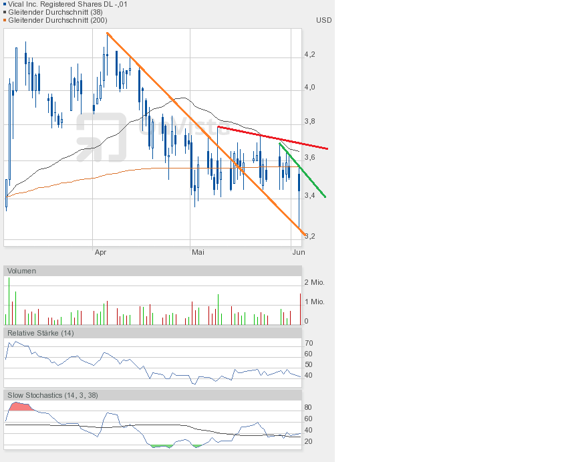
Task: Click the 3,4 price axis label
Action: (x=309, y=196)
